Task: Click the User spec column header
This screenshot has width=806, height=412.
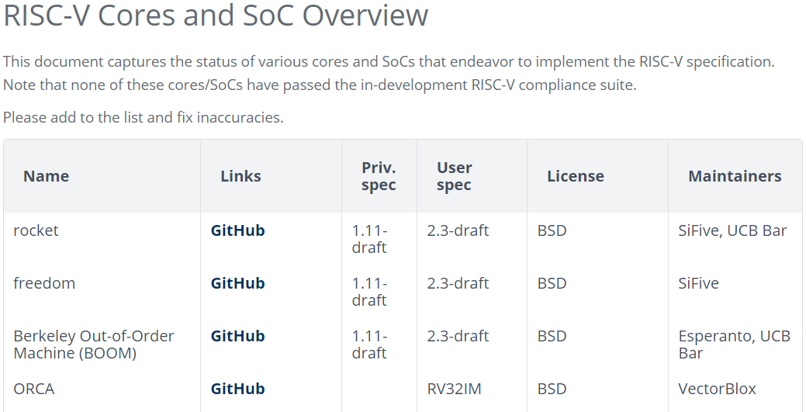Action: point(455,176)
